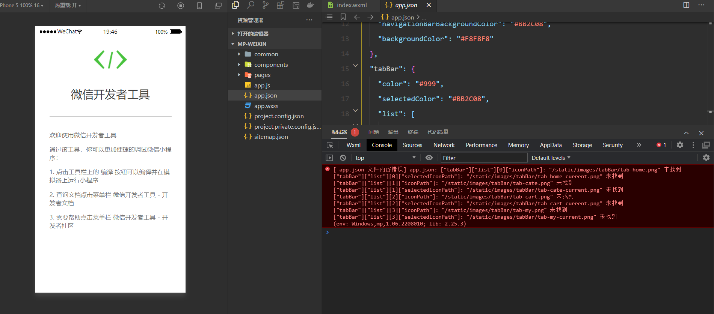Clear the console with the ban icon
The height and width of the screenshot is (314, 714).
point(343,158)
